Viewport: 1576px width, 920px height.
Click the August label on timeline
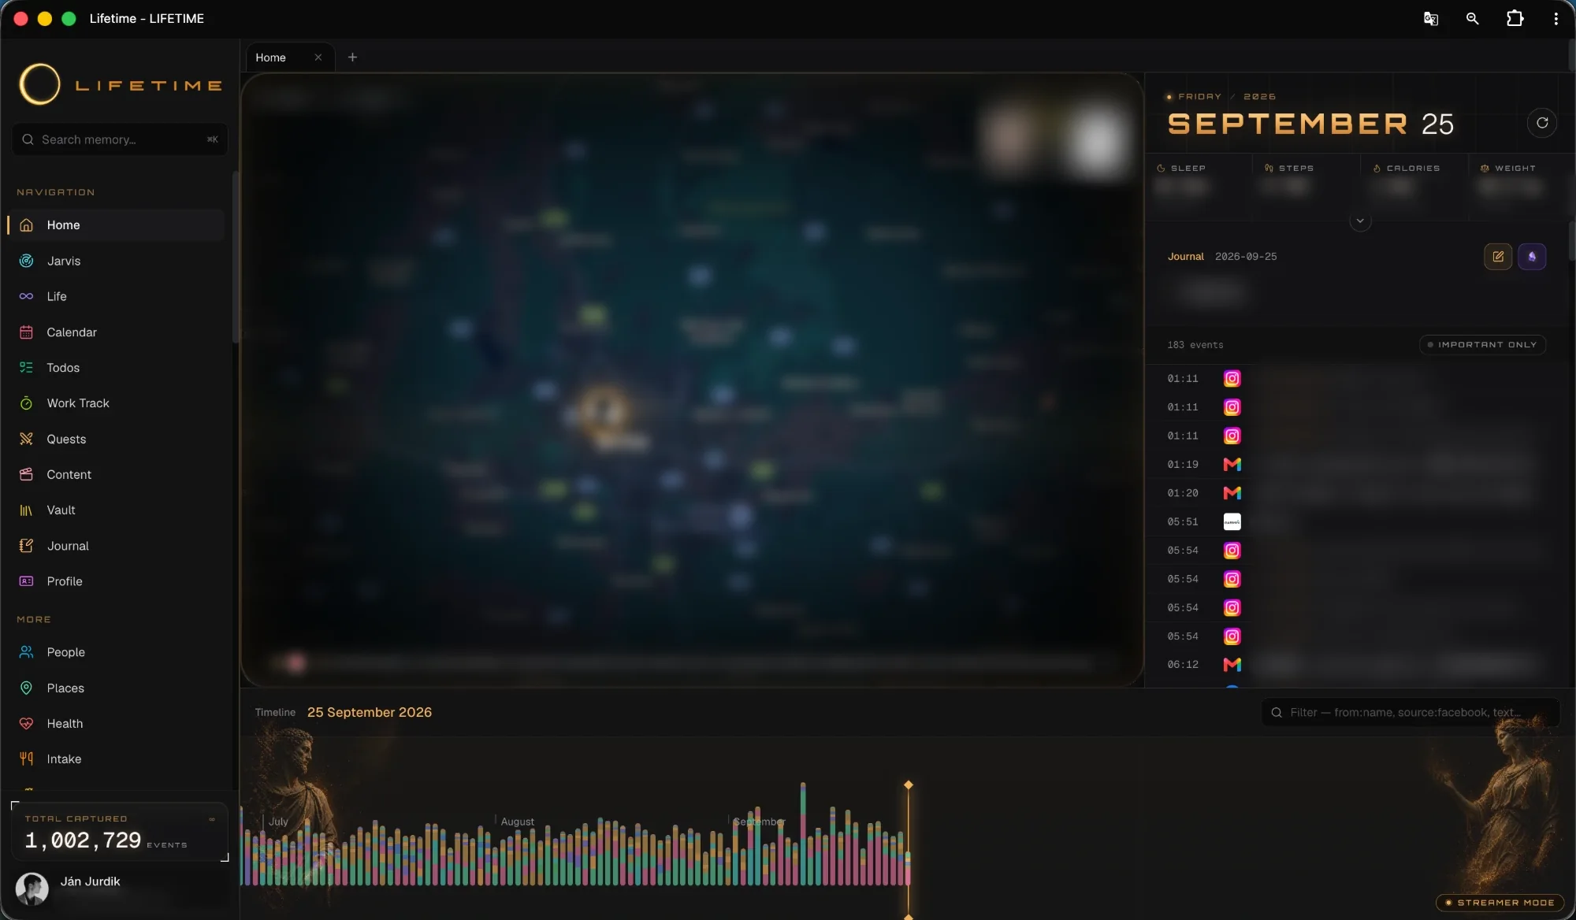[x=518, y=822]
